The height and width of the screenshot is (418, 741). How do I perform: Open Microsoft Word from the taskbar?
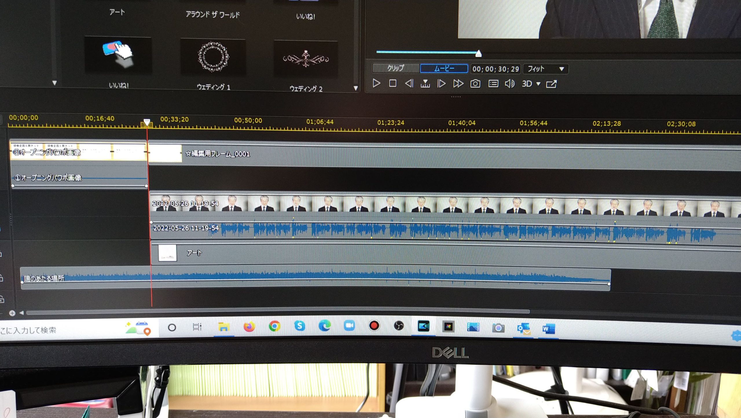[x=549, y=329]
